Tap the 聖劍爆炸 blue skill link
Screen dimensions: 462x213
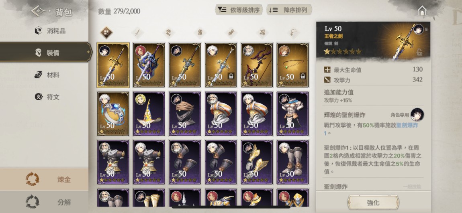click(407, 125)
